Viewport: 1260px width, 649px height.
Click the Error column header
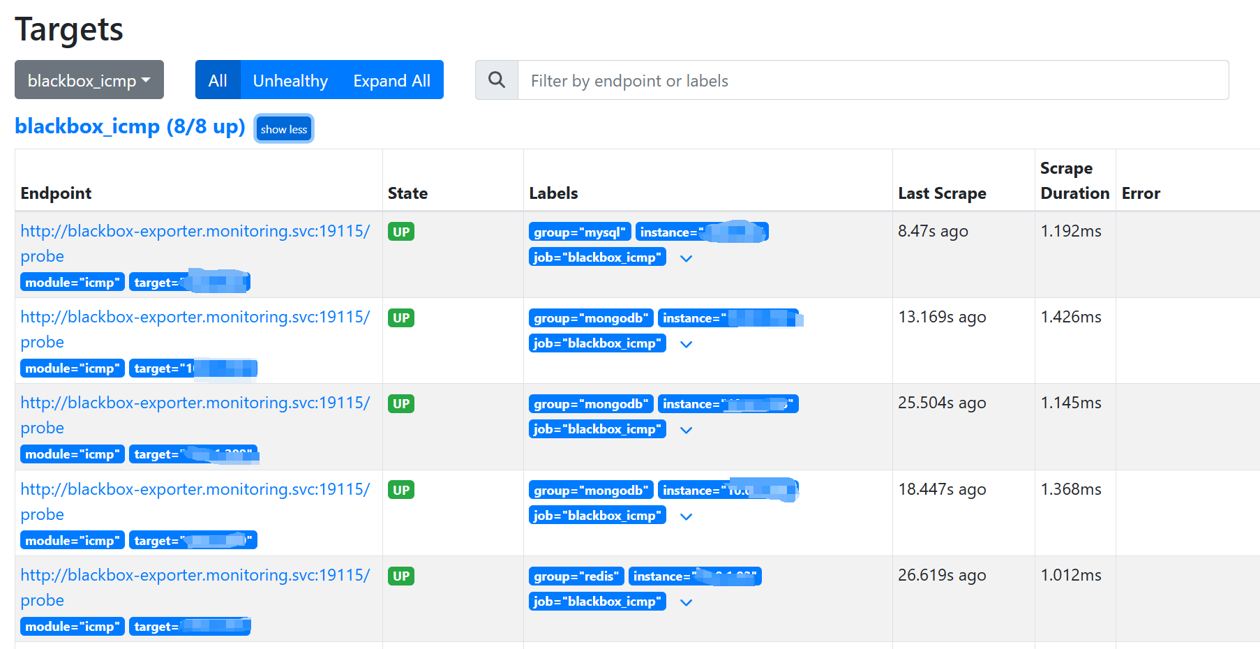1141,193
